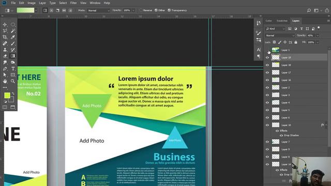Select the Elliptical Marquee tool
The height and width of the screenshot is (186, 331).
point(13,24)
